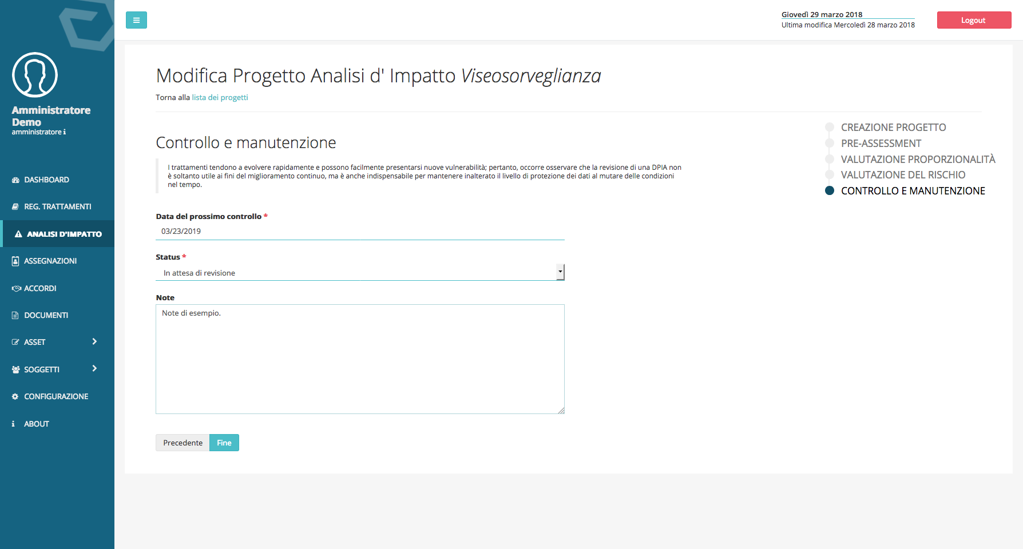Image resolution: width=1023 pixels, height=549 pixels.
Task: Click the Assegnazioni badge icon
Action: point(15,261)
